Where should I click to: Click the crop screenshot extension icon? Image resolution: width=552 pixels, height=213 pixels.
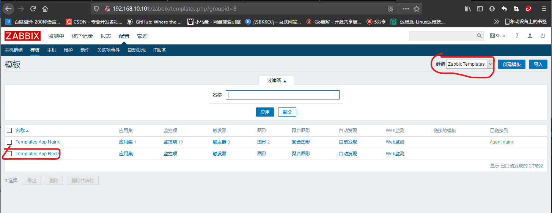coord(516,8)
